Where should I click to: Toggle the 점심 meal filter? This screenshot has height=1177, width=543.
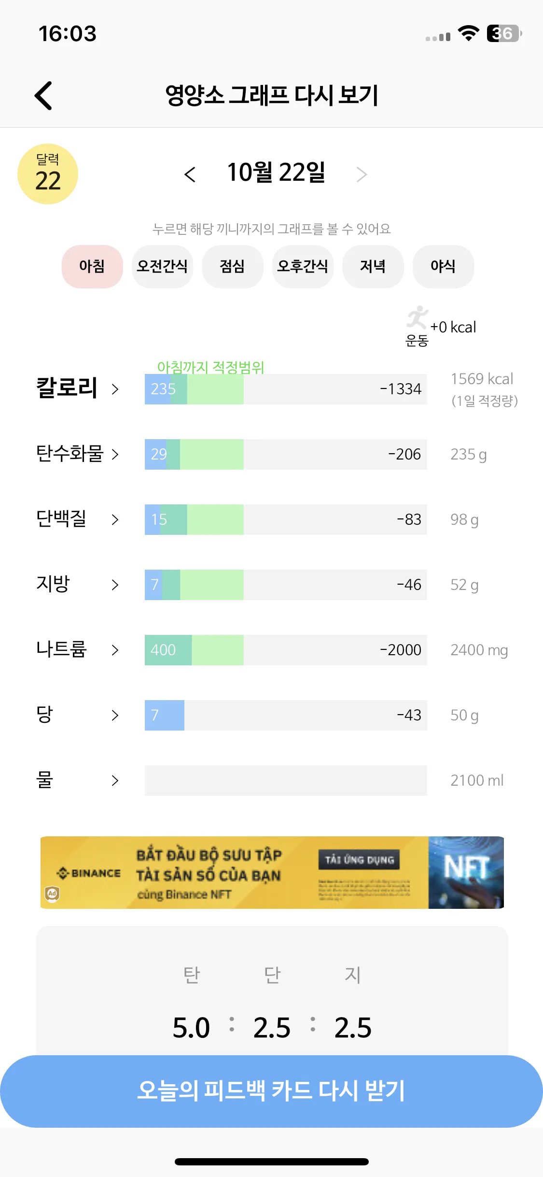(x=233, y=267)
